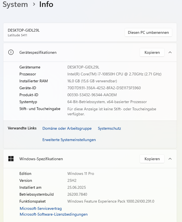The height and width of the screenshot is (222, 182).
Task: Open the Systemschutz link
Action: pyautogui.click(x=109, y=128)
